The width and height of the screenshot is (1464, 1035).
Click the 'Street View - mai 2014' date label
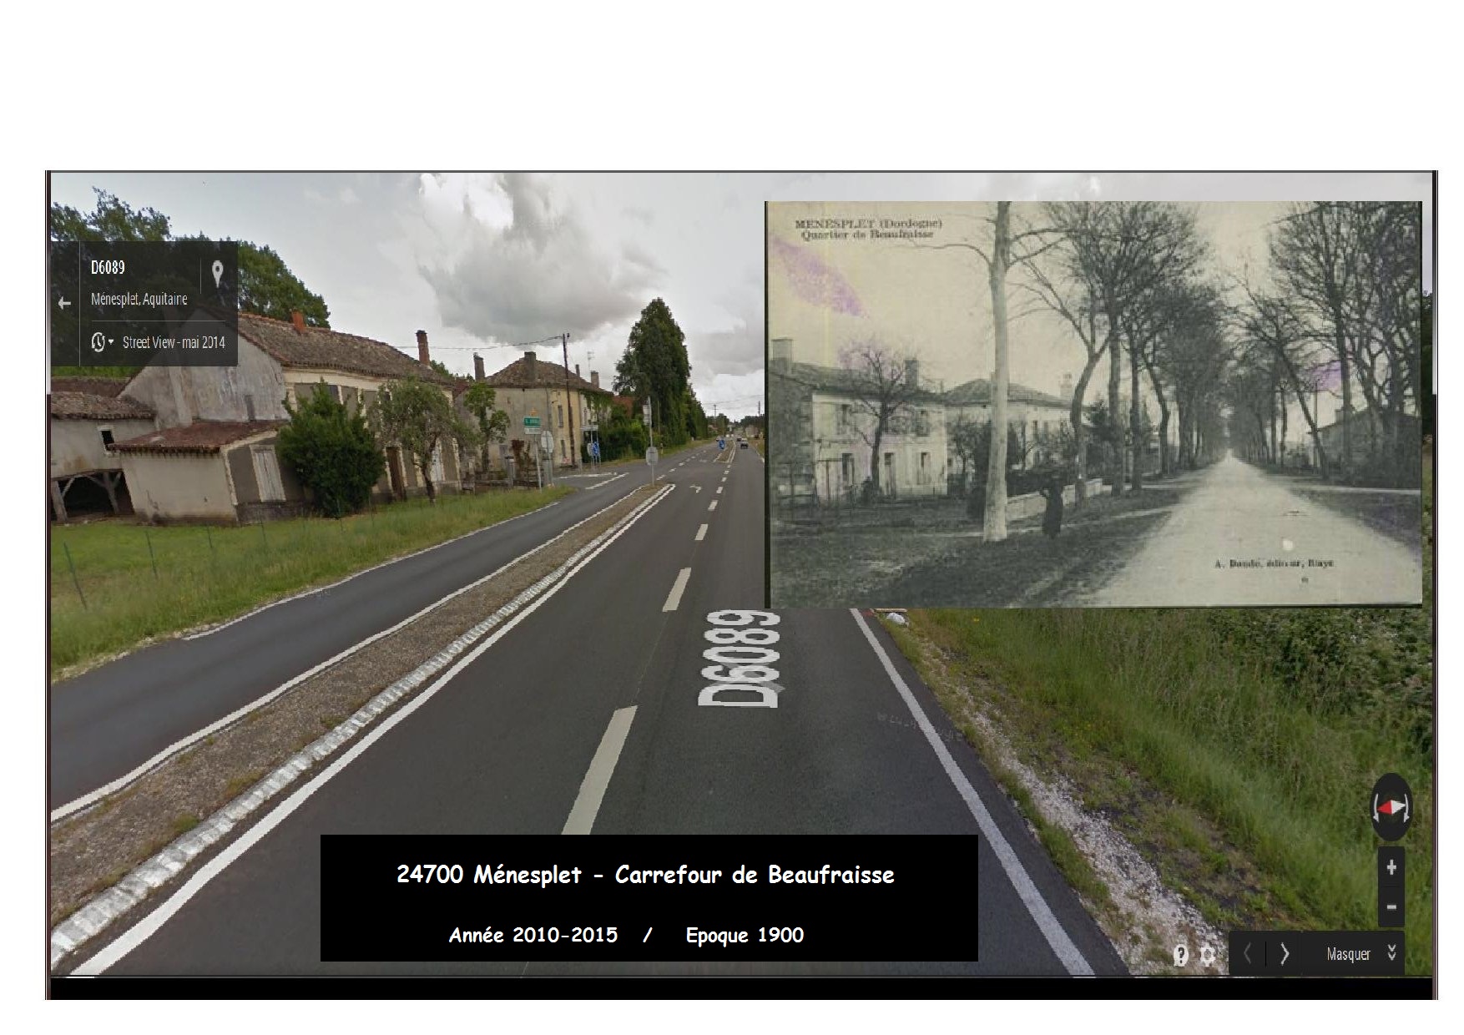[174, 342]
